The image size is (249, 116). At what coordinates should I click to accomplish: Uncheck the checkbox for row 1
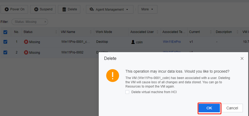(5, 42)
